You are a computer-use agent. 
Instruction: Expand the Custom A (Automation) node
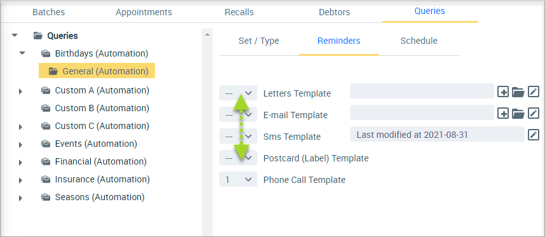[x=20, y=91]
